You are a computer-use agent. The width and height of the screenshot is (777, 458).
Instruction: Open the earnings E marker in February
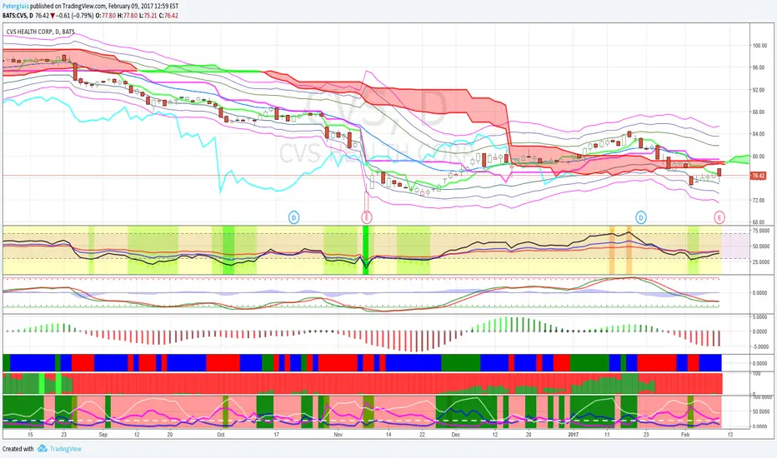(x=719, y=217)
